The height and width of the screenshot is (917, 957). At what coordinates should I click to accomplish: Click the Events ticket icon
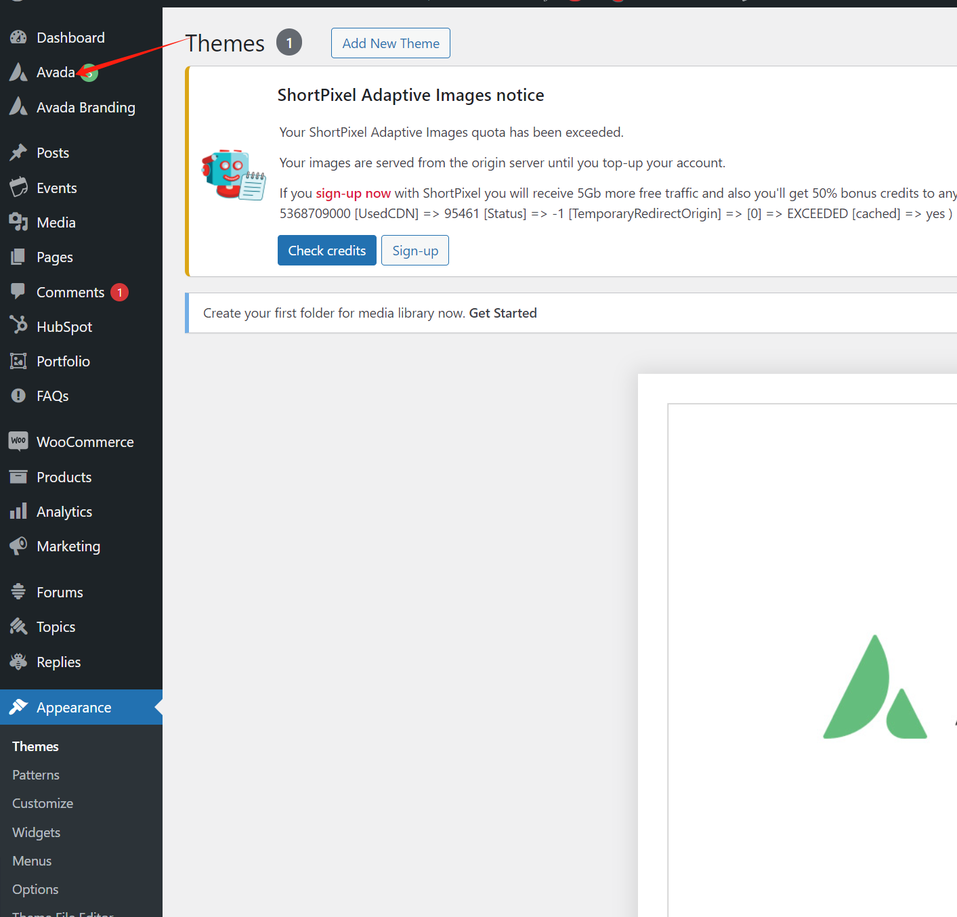[x=18, y=188]
